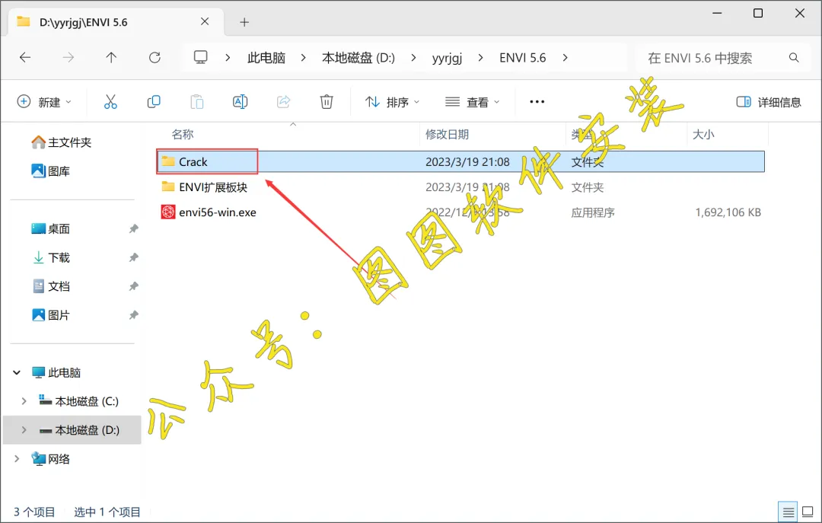
Task: Open the 查看 view dropdown
Action: [x=473, y=102]
